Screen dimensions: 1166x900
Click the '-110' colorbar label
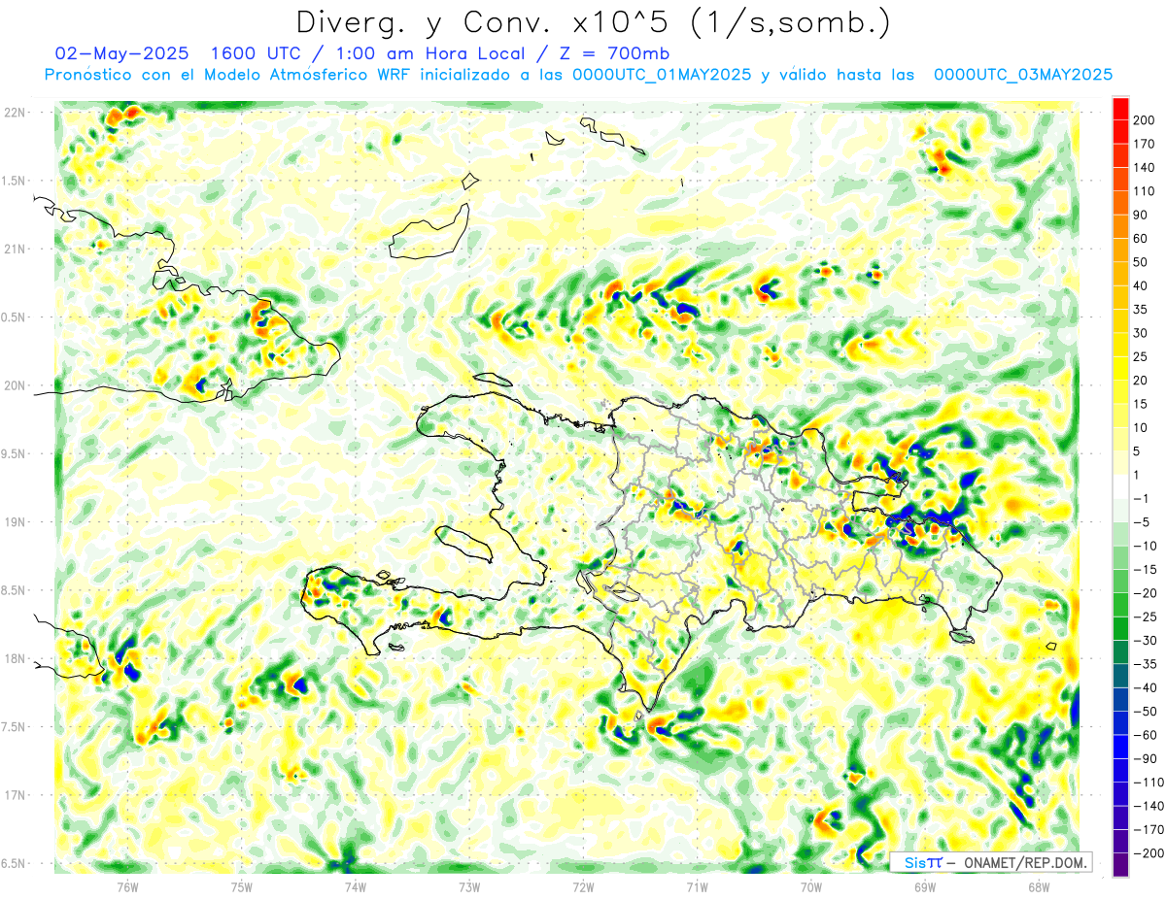(1148, 783)
